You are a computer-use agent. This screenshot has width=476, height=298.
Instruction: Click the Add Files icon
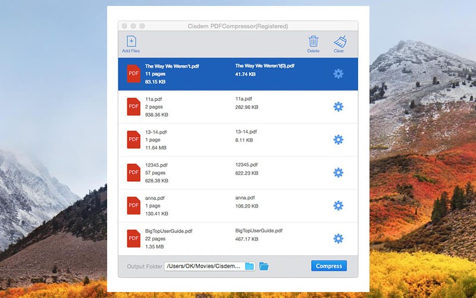[131, 41]
